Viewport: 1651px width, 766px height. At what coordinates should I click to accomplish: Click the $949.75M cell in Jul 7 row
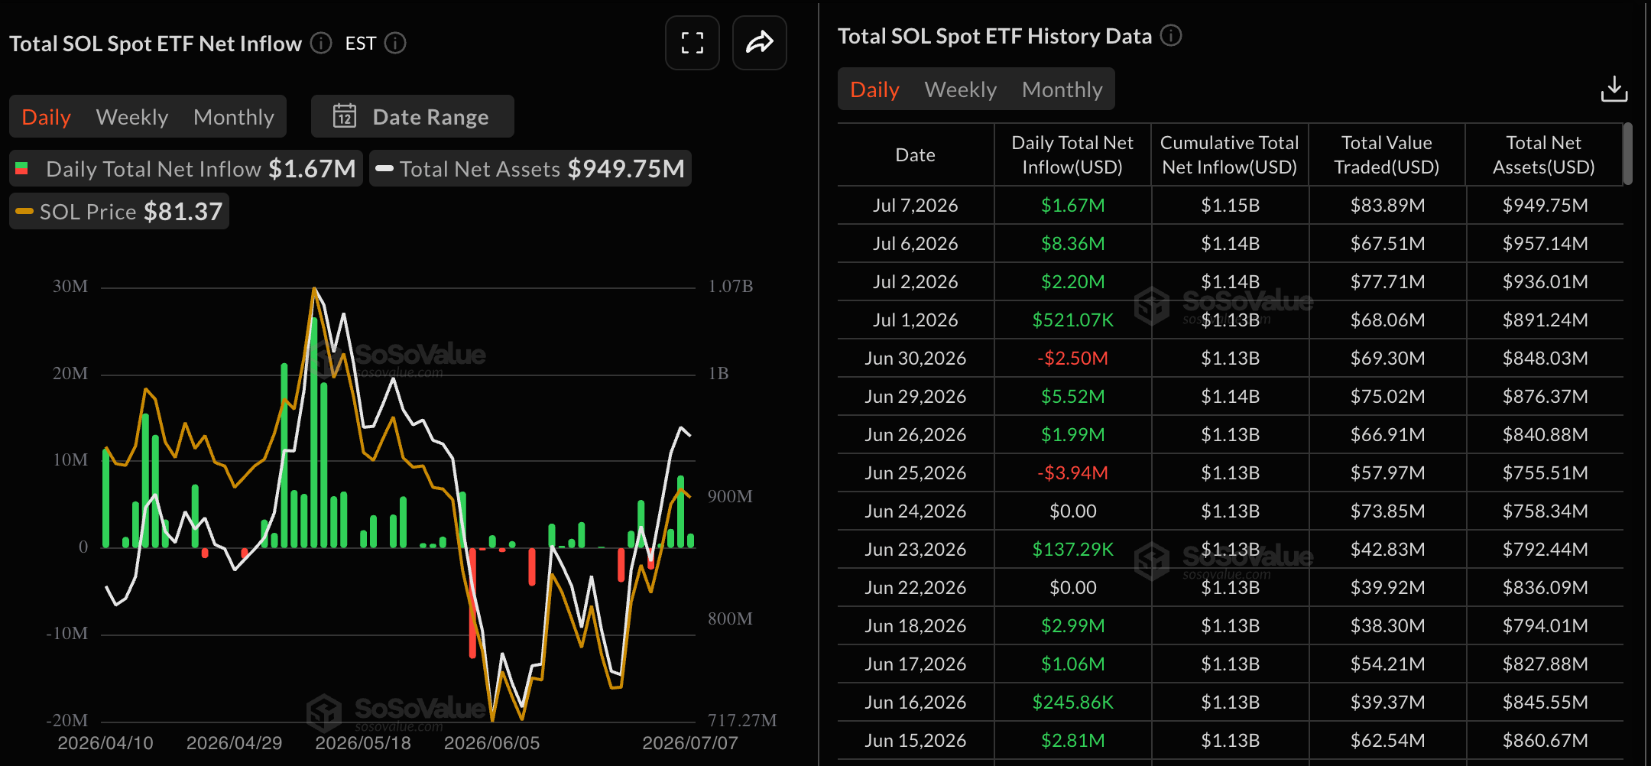pos(1546,205)
